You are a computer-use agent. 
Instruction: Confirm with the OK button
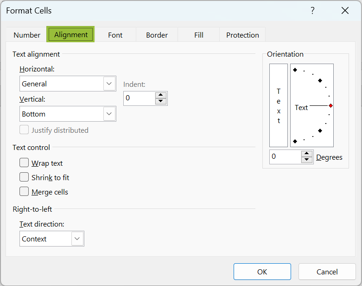pos(262,272)
